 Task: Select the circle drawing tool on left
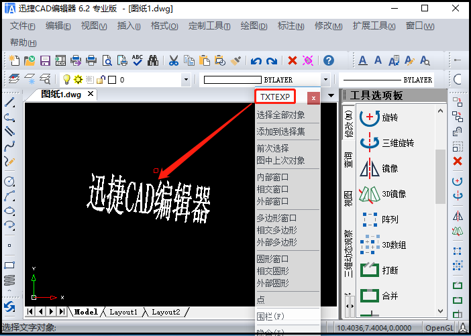[9, 181]
